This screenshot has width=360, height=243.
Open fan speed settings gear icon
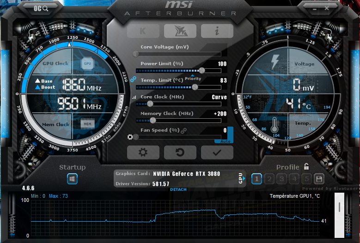coord(130,137)
